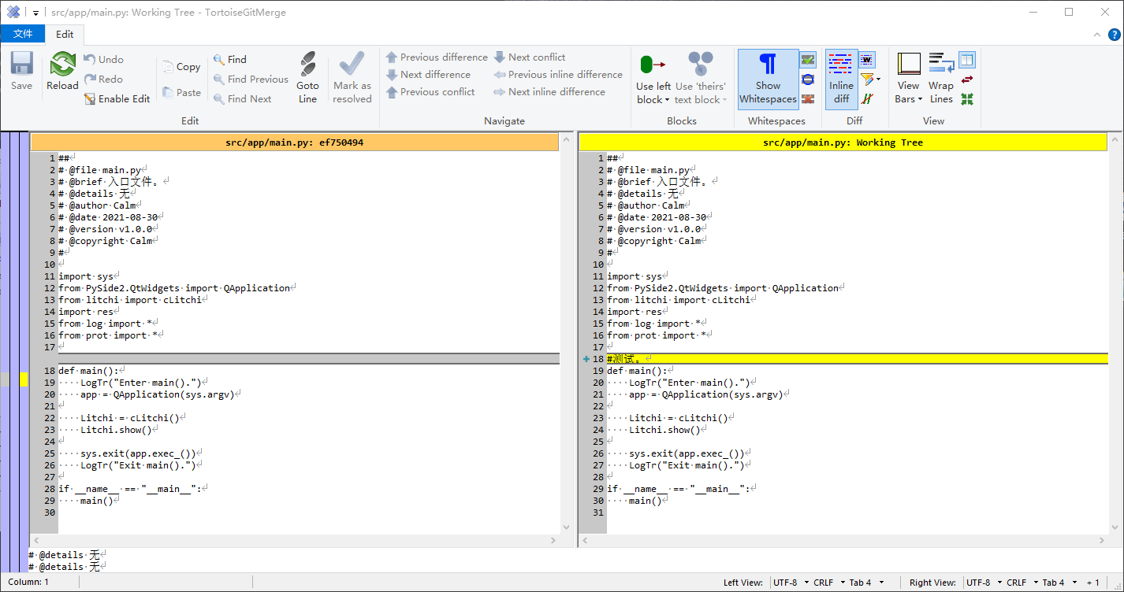This screenshot has width=1124, height=592.
Task: Copy the selected text
Action: pos(181,67)
